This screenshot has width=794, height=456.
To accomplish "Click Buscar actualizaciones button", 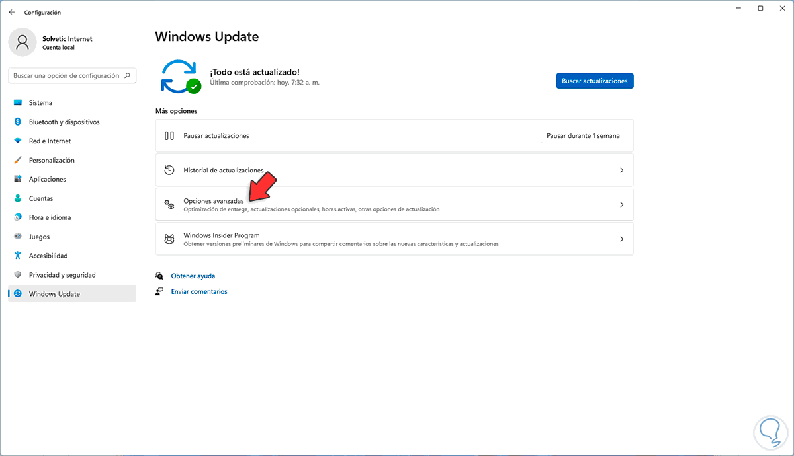I will 595,81.
